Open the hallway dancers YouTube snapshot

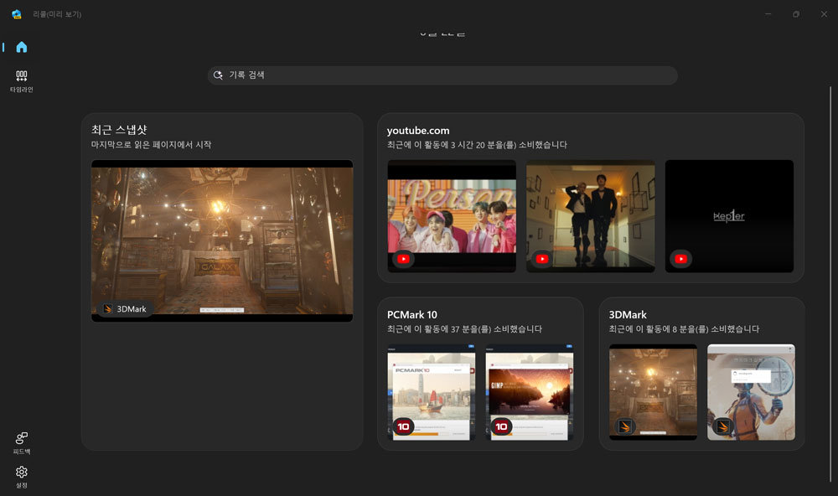tap(591, 216)
